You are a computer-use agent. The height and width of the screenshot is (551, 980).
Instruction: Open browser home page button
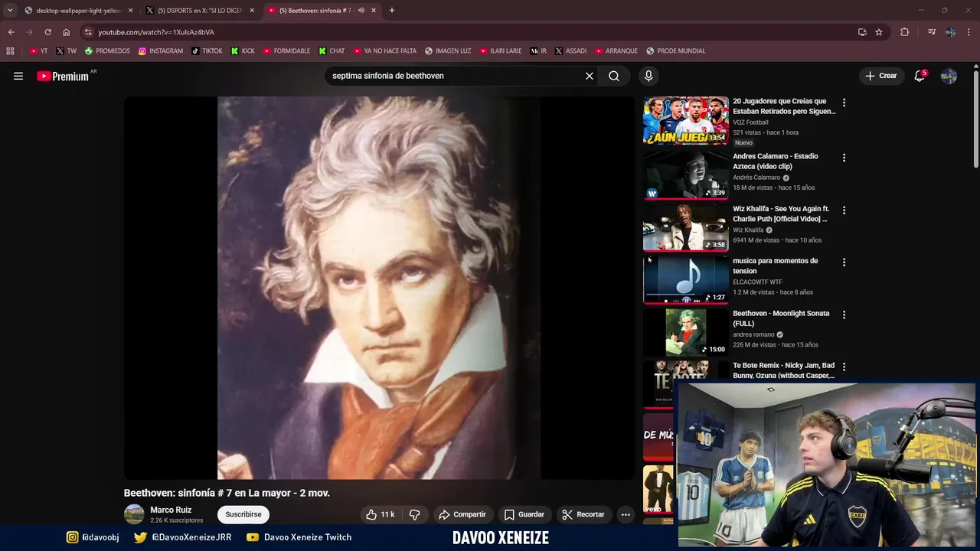[66, 32]
